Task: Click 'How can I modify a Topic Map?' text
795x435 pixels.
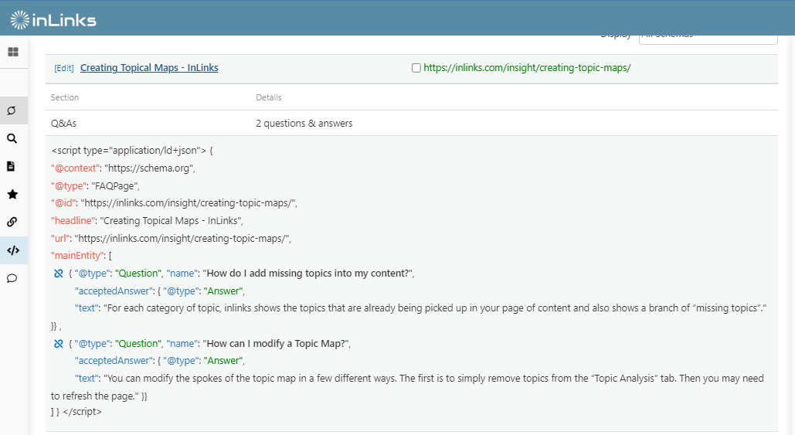Action: [276, 344]
